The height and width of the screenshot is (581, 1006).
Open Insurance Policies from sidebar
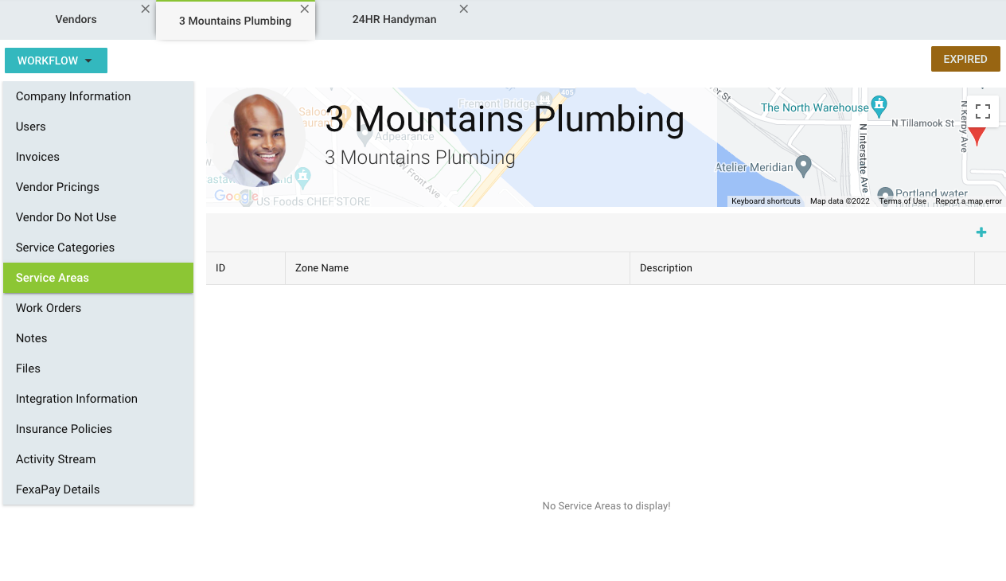point(64,429)
